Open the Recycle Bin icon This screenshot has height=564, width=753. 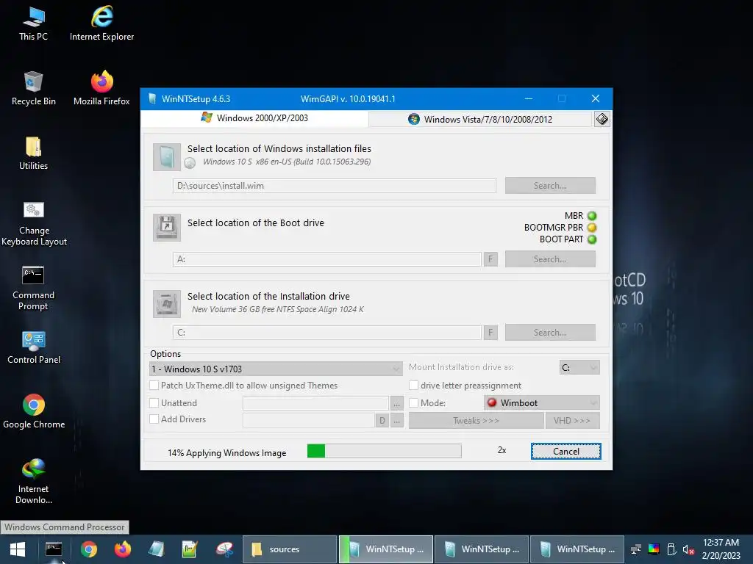[33, 88]
